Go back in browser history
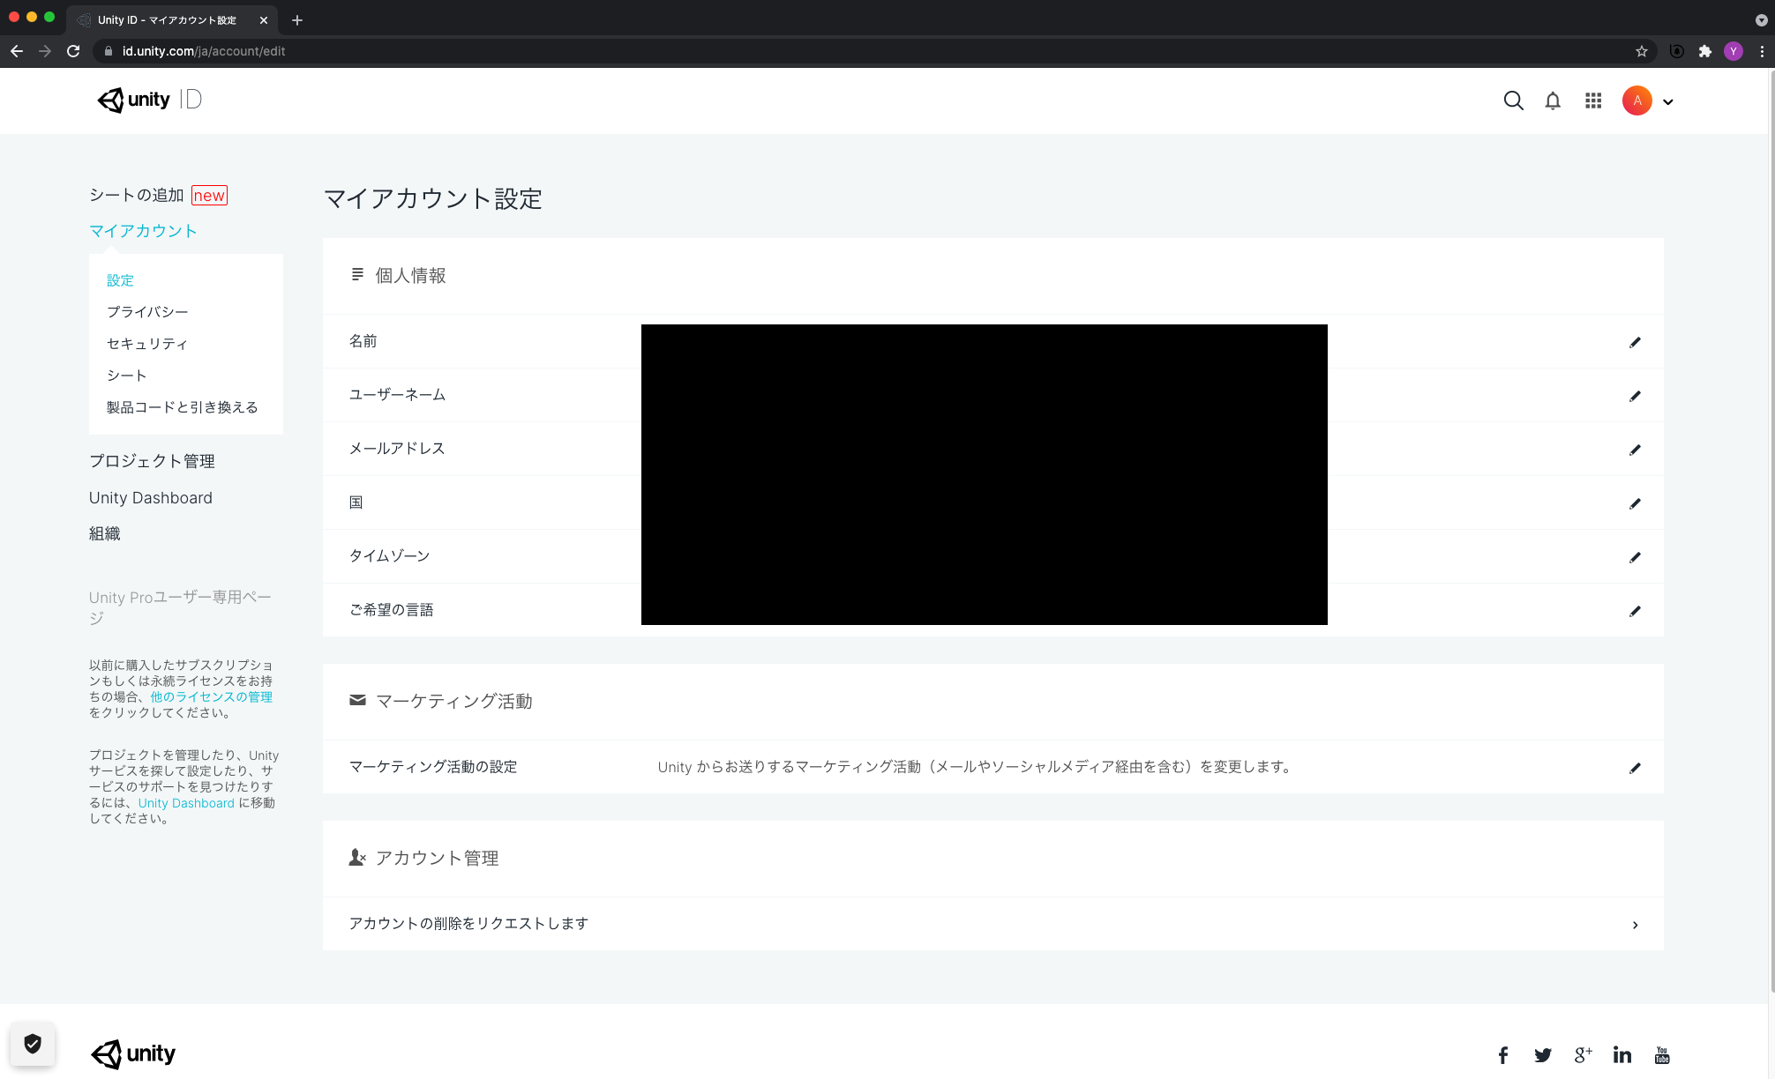 coord(17,51)
